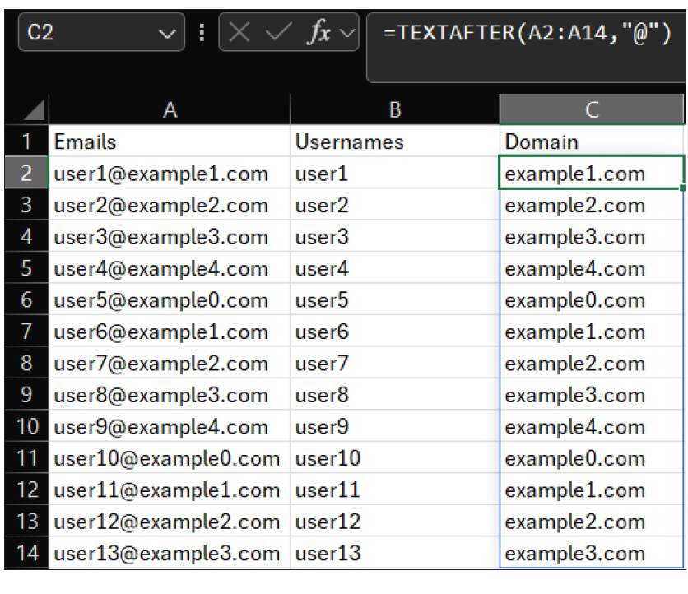Click the fill handle on cell C2
The image size is (688, 594).
coord(682,188)
